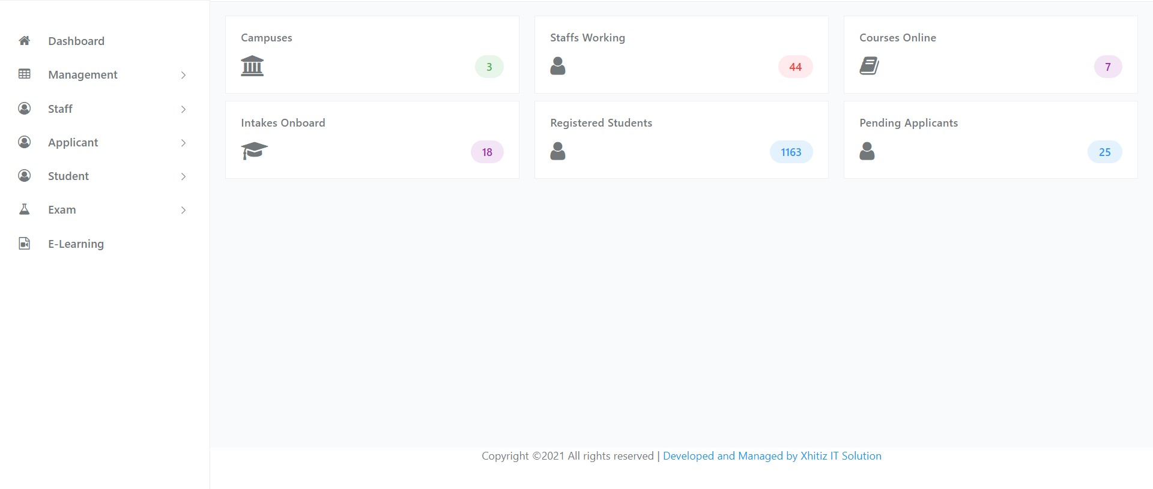Expand the Management submenu chevron
The width and height of the screenshot is (1153, 489).
coord(183,75)
